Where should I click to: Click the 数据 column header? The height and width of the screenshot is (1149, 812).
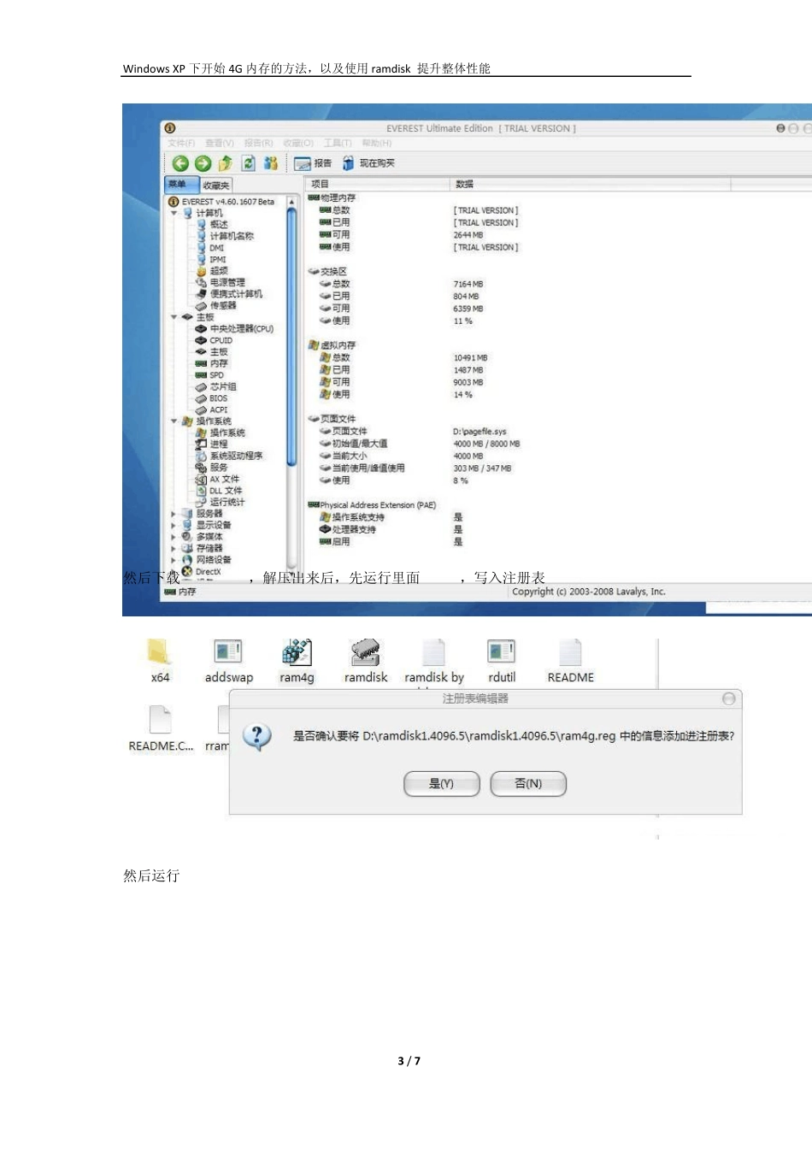[590, 184]
